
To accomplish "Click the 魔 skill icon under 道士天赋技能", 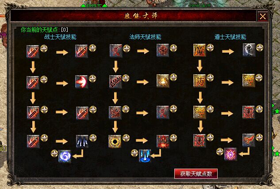I will tap(199, 50).
